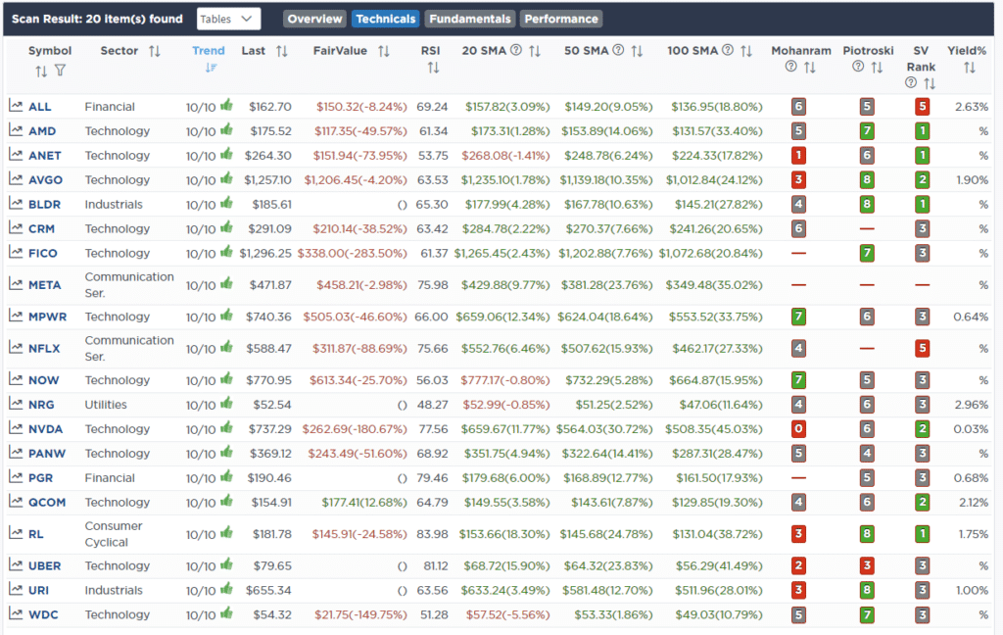The height and width of the screenshot is (635, 1003).
Task: Open the BLDR symbol link
Action: point(45,204)
